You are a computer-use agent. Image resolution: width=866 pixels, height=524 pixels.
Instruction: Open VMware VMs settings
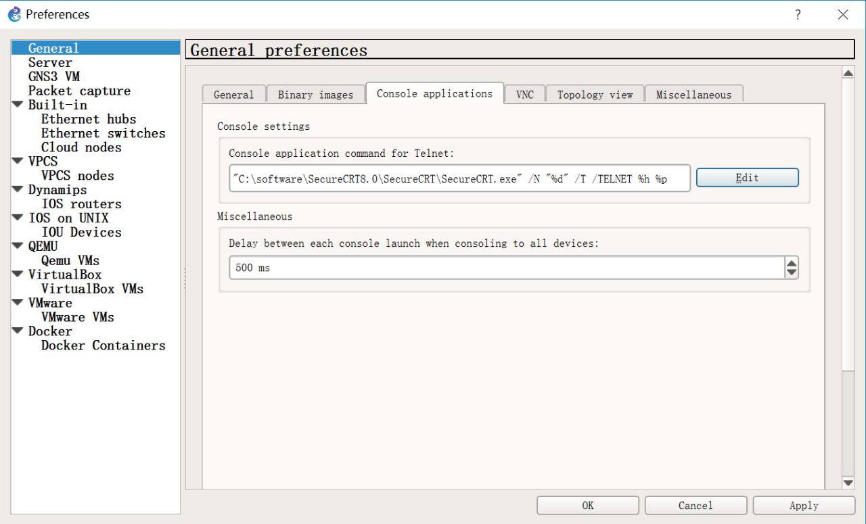point(78,318)
